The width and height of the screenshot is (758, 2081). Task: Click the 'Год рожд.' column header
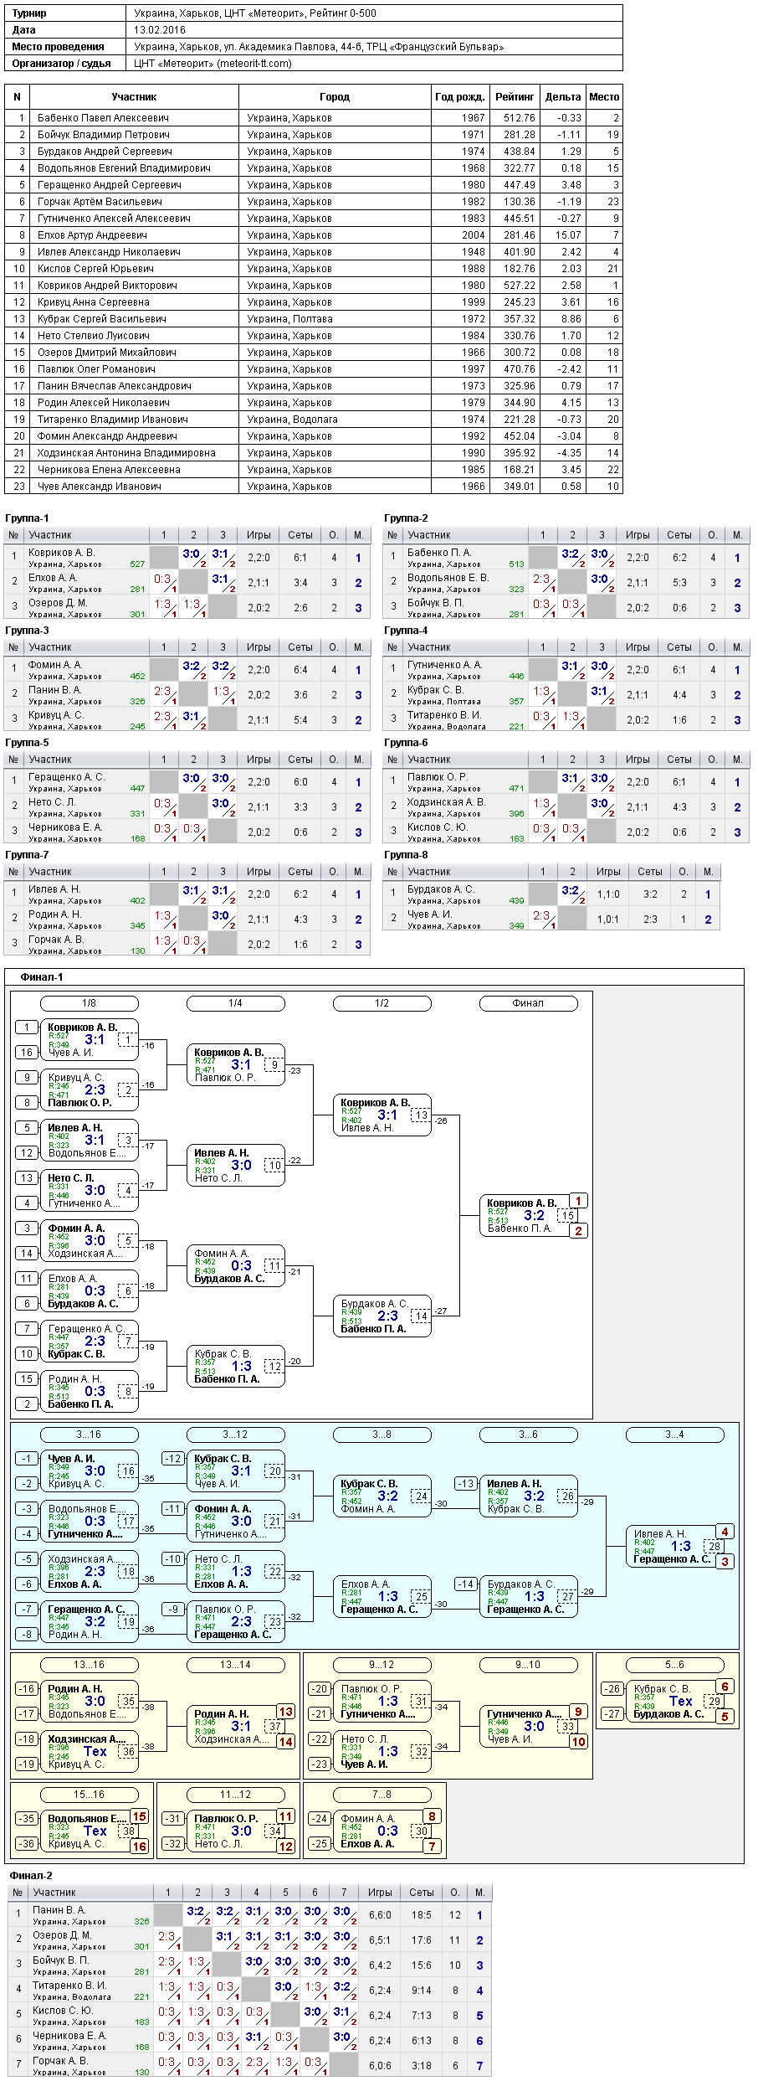point(459,97)
